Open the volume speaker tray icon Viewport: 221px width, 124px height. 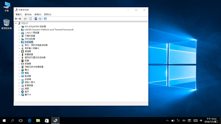point(184,121)
